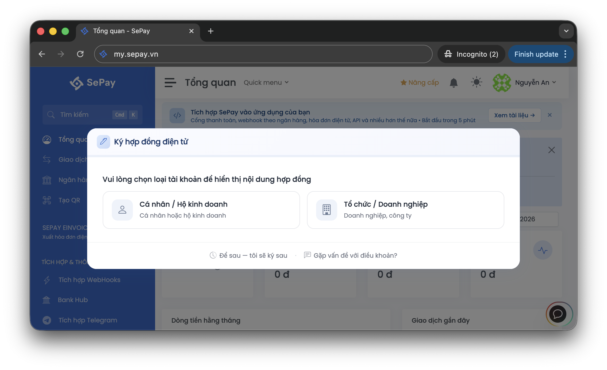The width and height of the screenshot is (607, 370).
Task: Click the code brackets icon in banner
Action: click(177, 115)
